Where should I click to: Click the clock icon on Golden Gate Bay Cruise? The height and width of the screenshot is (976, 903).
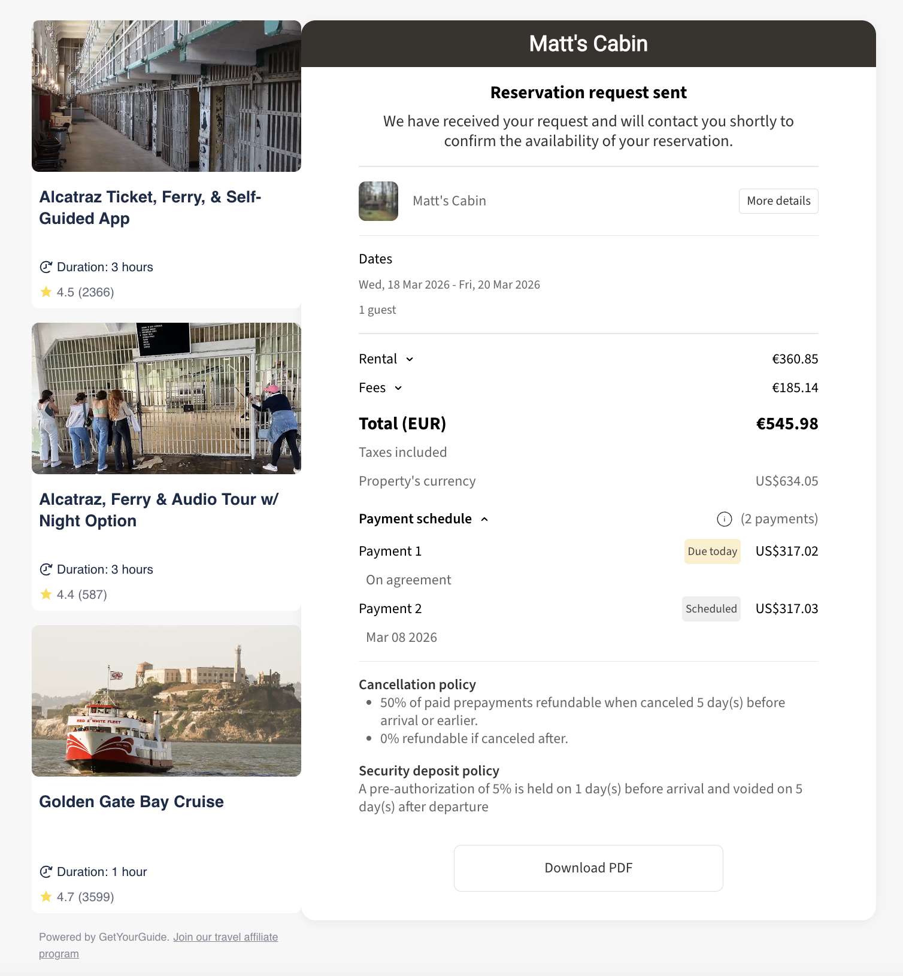(46, 872)
